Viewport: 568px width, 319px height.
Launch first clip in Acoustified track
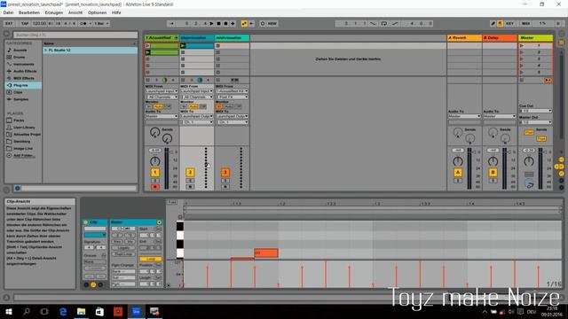(148, 46)
